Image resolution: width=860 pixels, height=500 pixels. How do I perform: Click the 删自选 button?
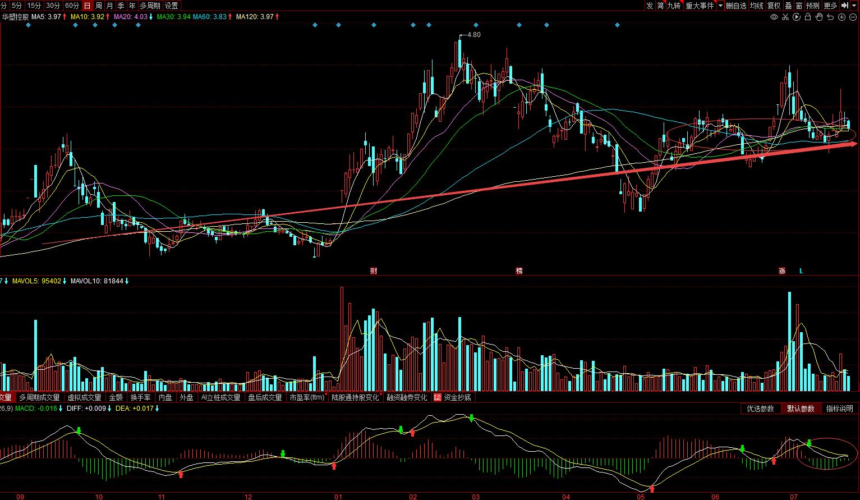click(736, 6)
